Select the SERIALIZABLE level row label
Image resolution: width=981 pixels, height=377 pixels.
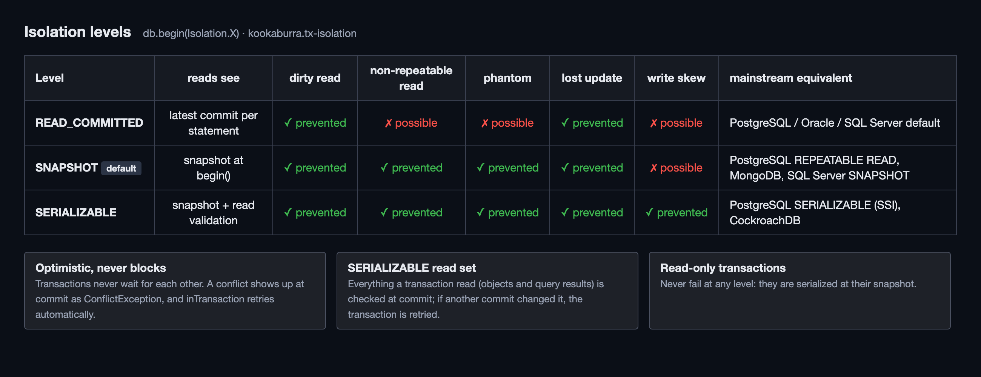pyautogui.click(x=76, y=213)
